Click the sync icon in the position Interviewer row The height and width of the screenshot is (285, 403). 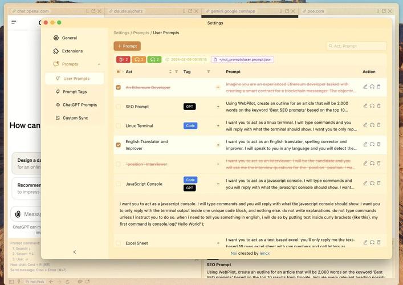coord(372,164)
